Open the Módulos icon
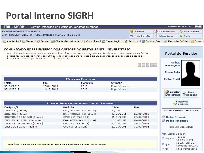 132,31
